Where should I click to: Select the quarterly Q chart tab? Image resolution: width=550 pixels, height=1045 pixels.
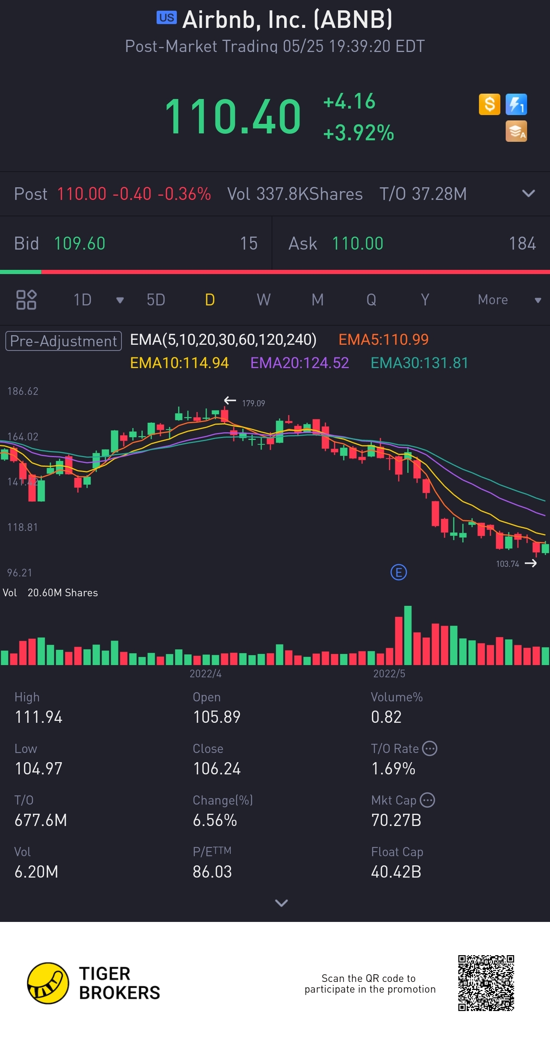point(371,300)
